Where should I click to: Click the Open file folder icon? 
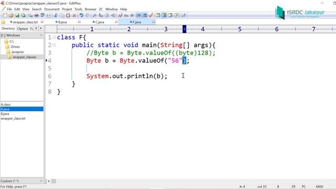click(11, 15)
